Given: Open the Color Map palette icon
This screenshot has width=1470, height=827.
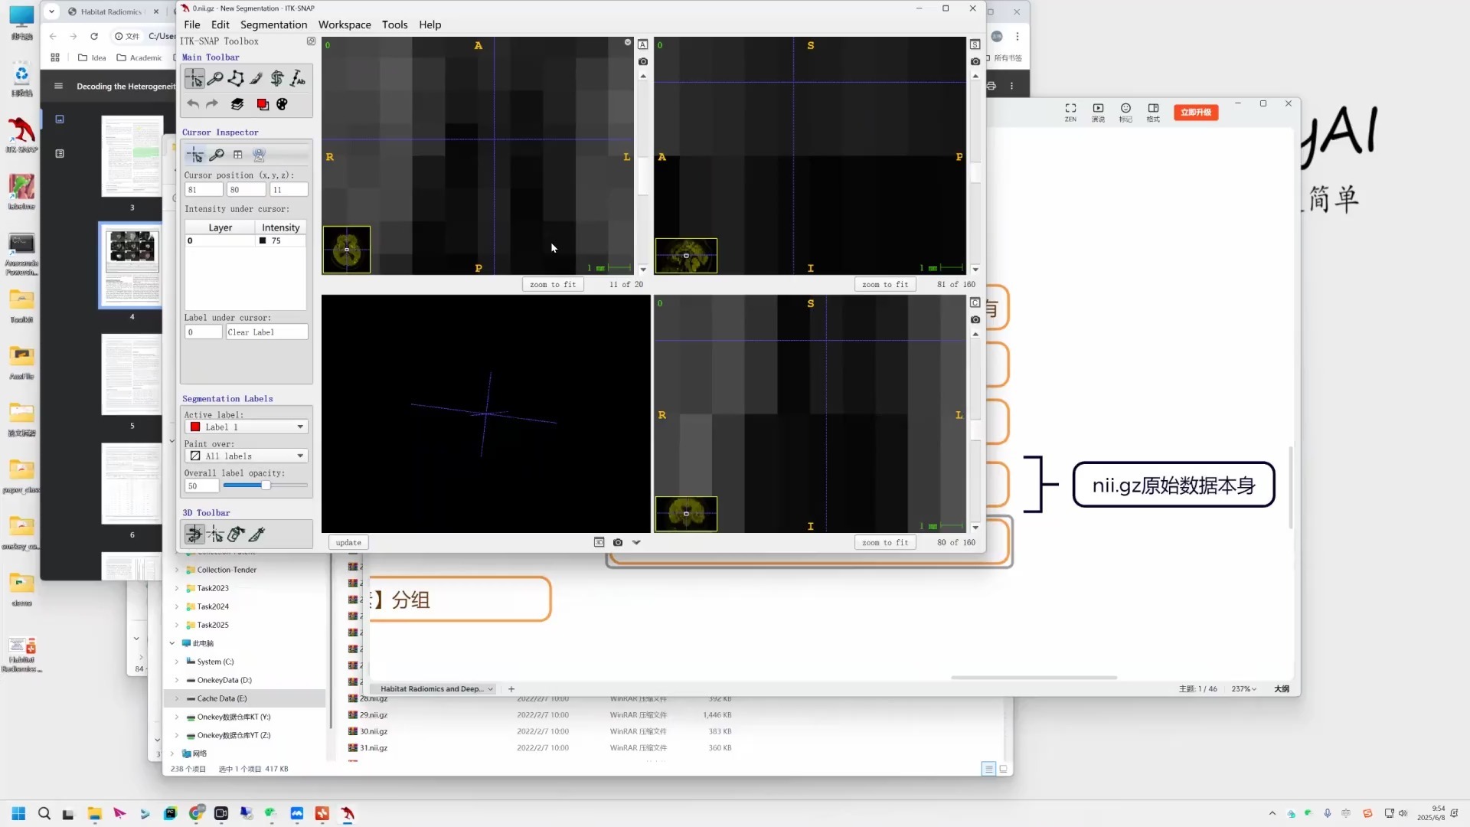Looking at the screenshot, I should pyautogui.click(x=282, y=104).
